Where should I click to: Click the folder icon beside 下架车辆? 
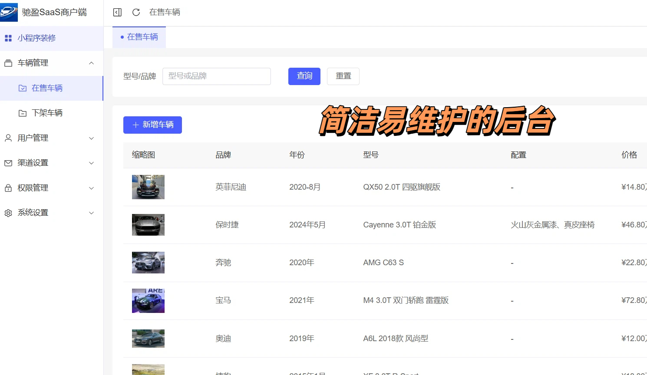point(23,112)
